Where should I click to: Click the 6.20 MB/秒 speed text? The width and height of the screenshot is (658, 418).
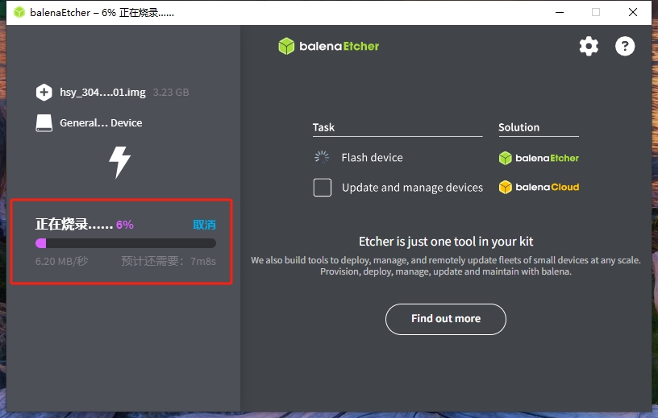tap(61, 261)
